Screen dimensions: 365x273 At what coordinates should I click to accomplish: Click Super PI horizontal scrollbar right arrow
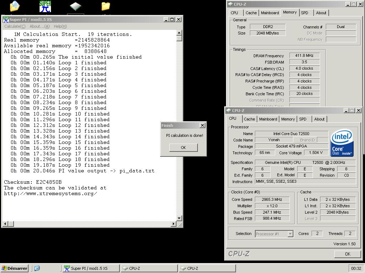click(174, 224)
